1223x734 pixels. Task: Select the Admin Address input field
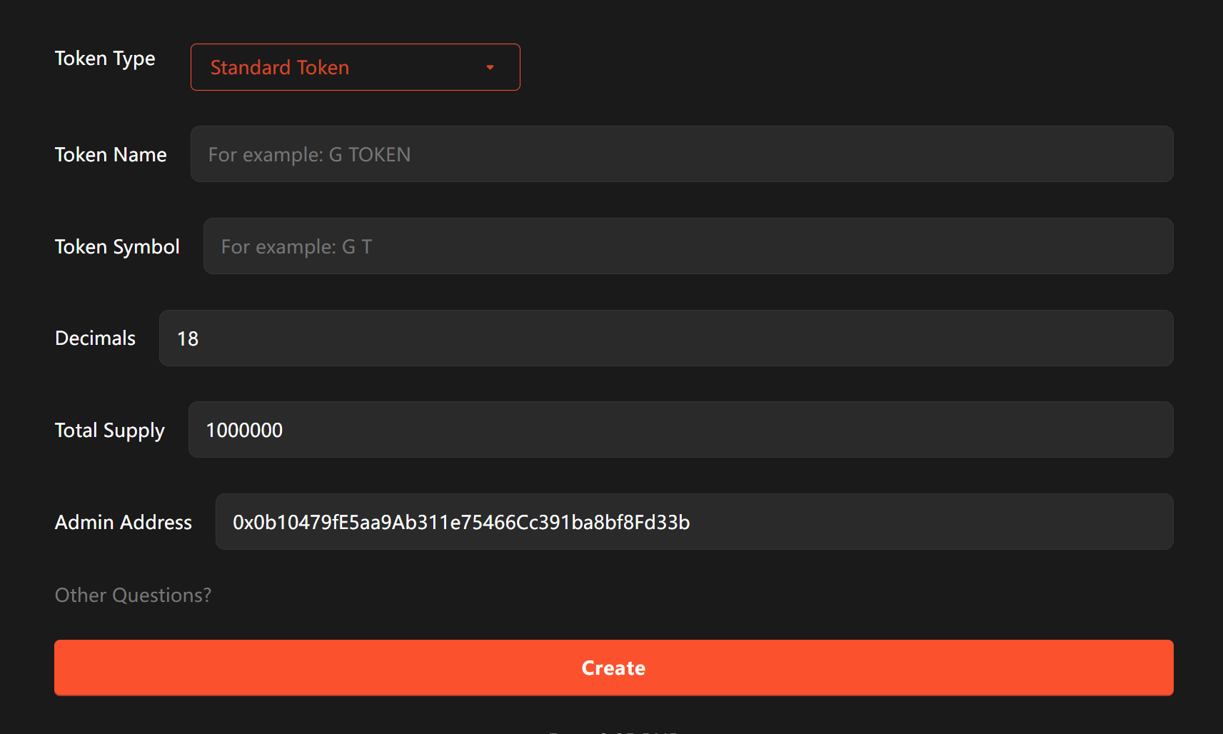[693, 521]
